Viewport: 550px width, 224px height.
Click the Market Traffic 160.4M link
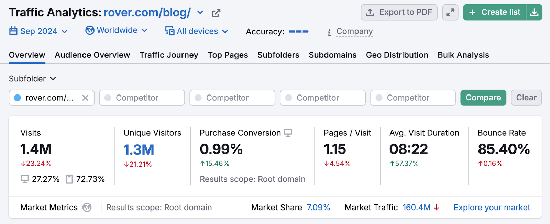(x=416, y=208)
